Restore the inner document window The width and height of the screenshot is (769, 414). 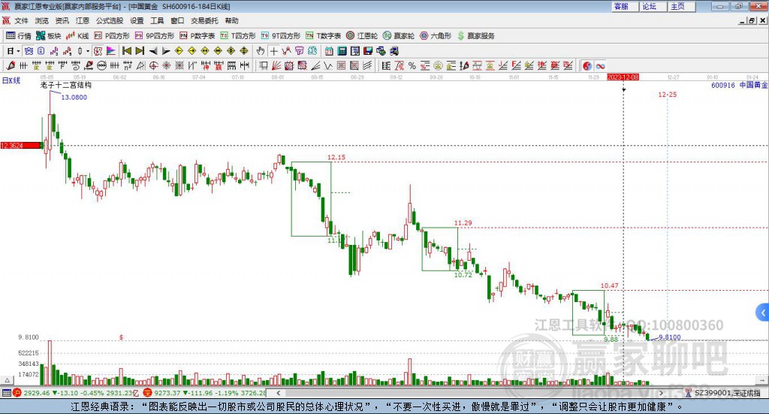coord(752,20)
